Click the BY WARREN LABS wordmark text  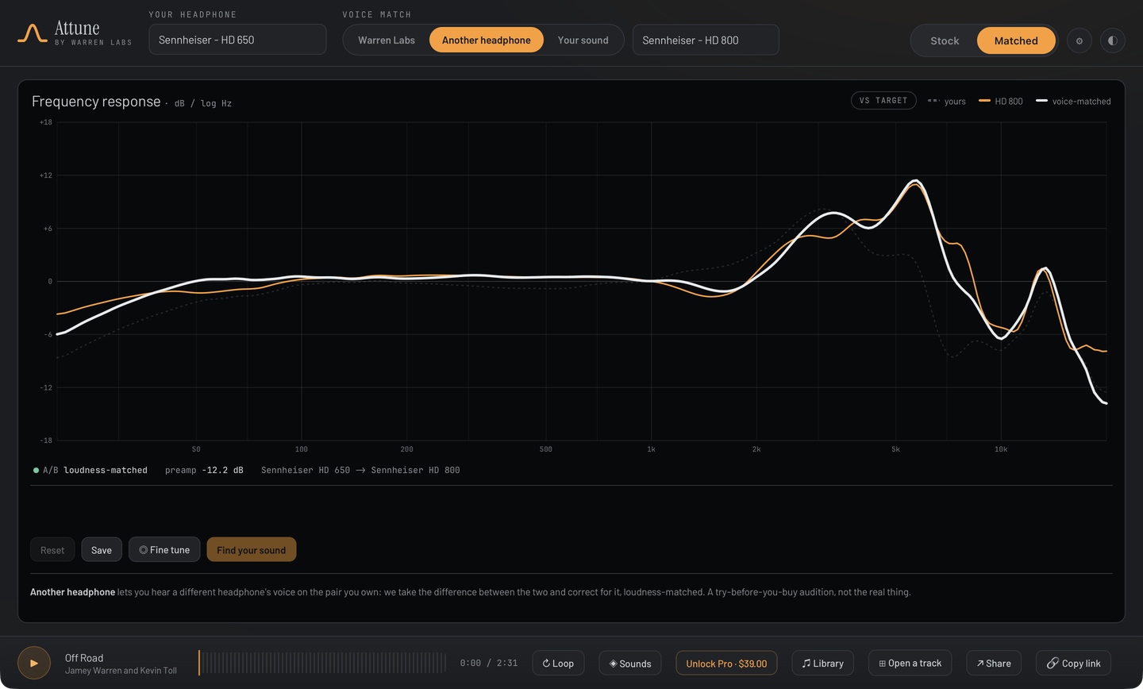point(94,43)
